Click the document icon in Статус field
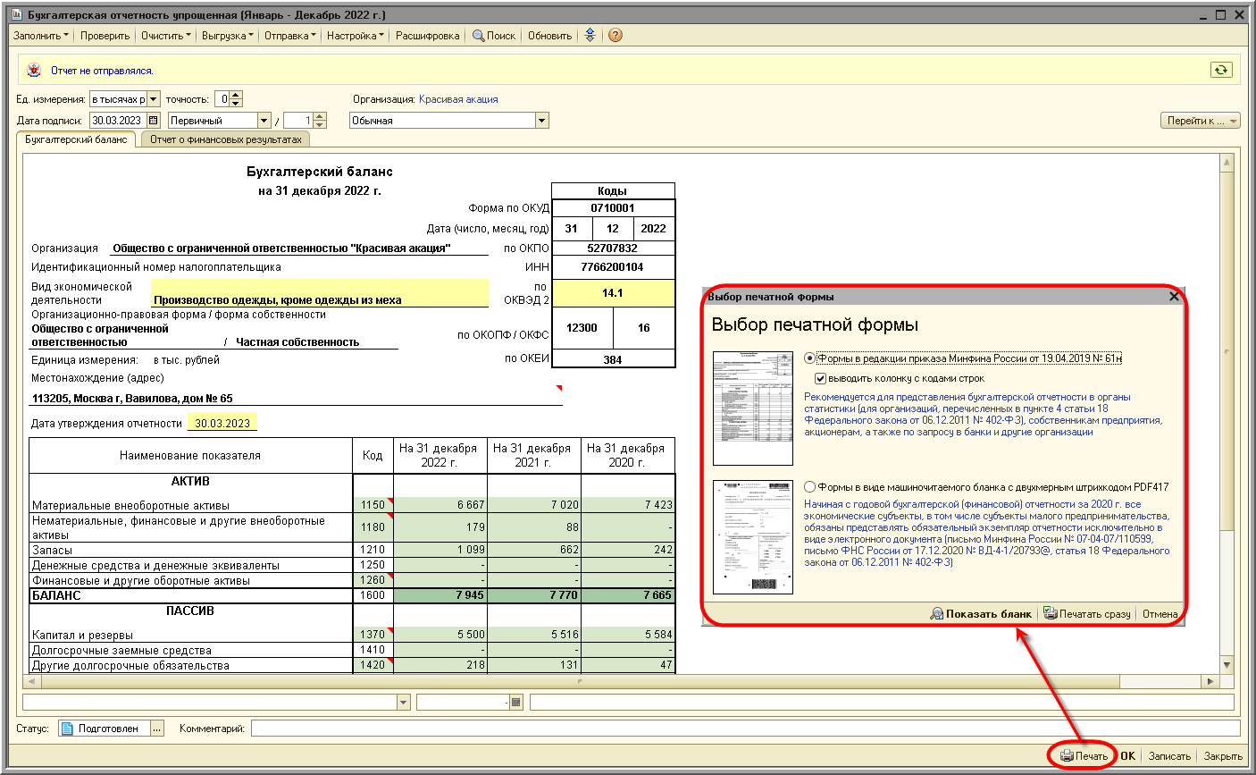This screenshot has height=775, width=1256. (x=66, y=729)
